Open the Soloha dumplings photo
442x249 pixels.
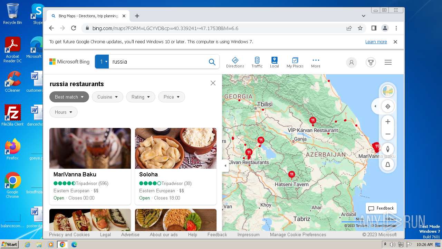[176, 148]
